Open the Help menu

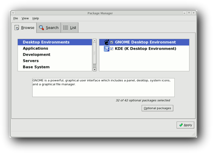(36, 18)
